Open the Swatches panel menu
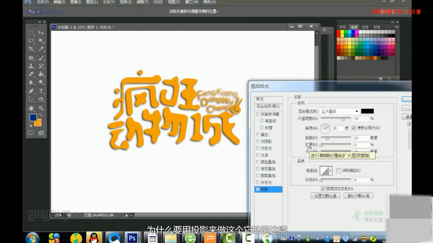This screenshot has height=243, width=433. point(396,27)
